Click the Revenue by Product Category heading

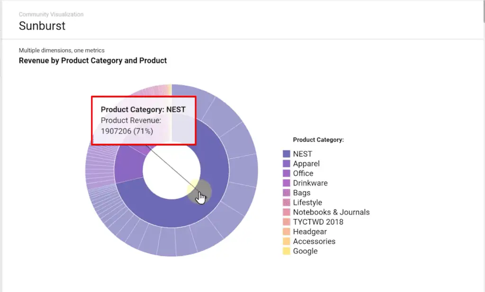(92, 60)
